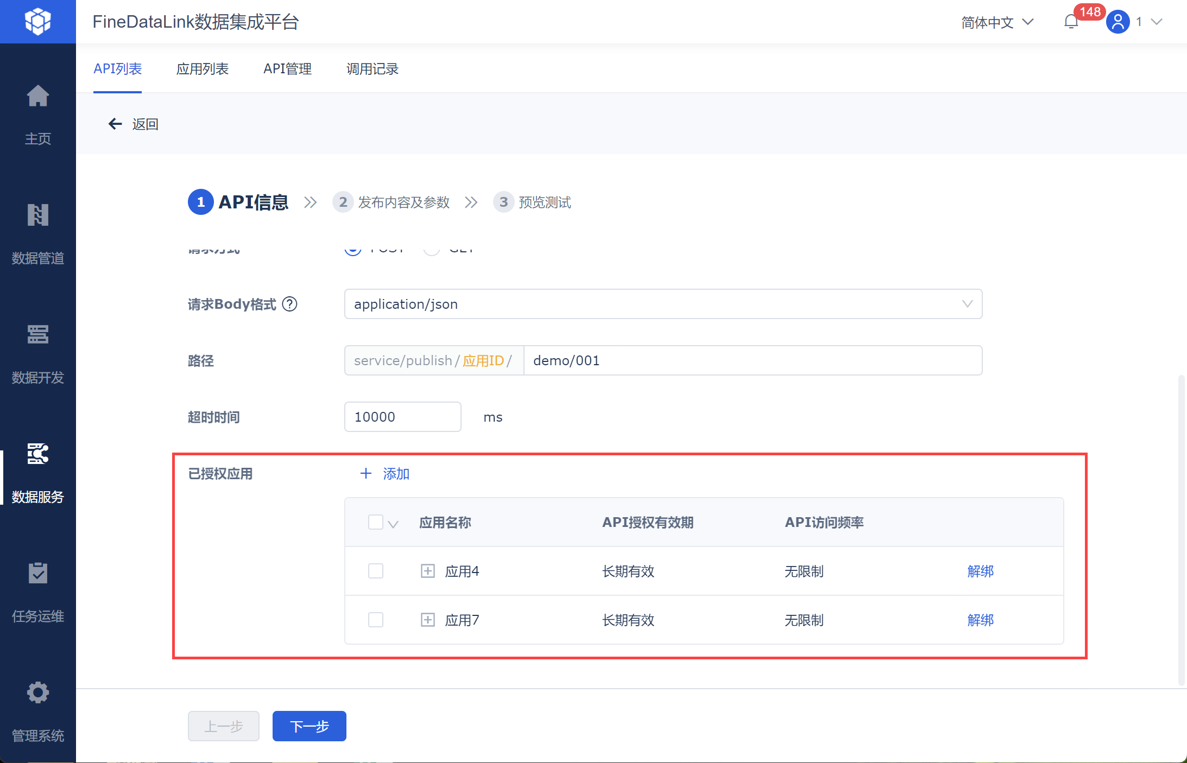Image resolution: width=1187 pixels, height=763 pixels.
Task: Click the FineDataLink logo icon
Action: tap(37, 22)
